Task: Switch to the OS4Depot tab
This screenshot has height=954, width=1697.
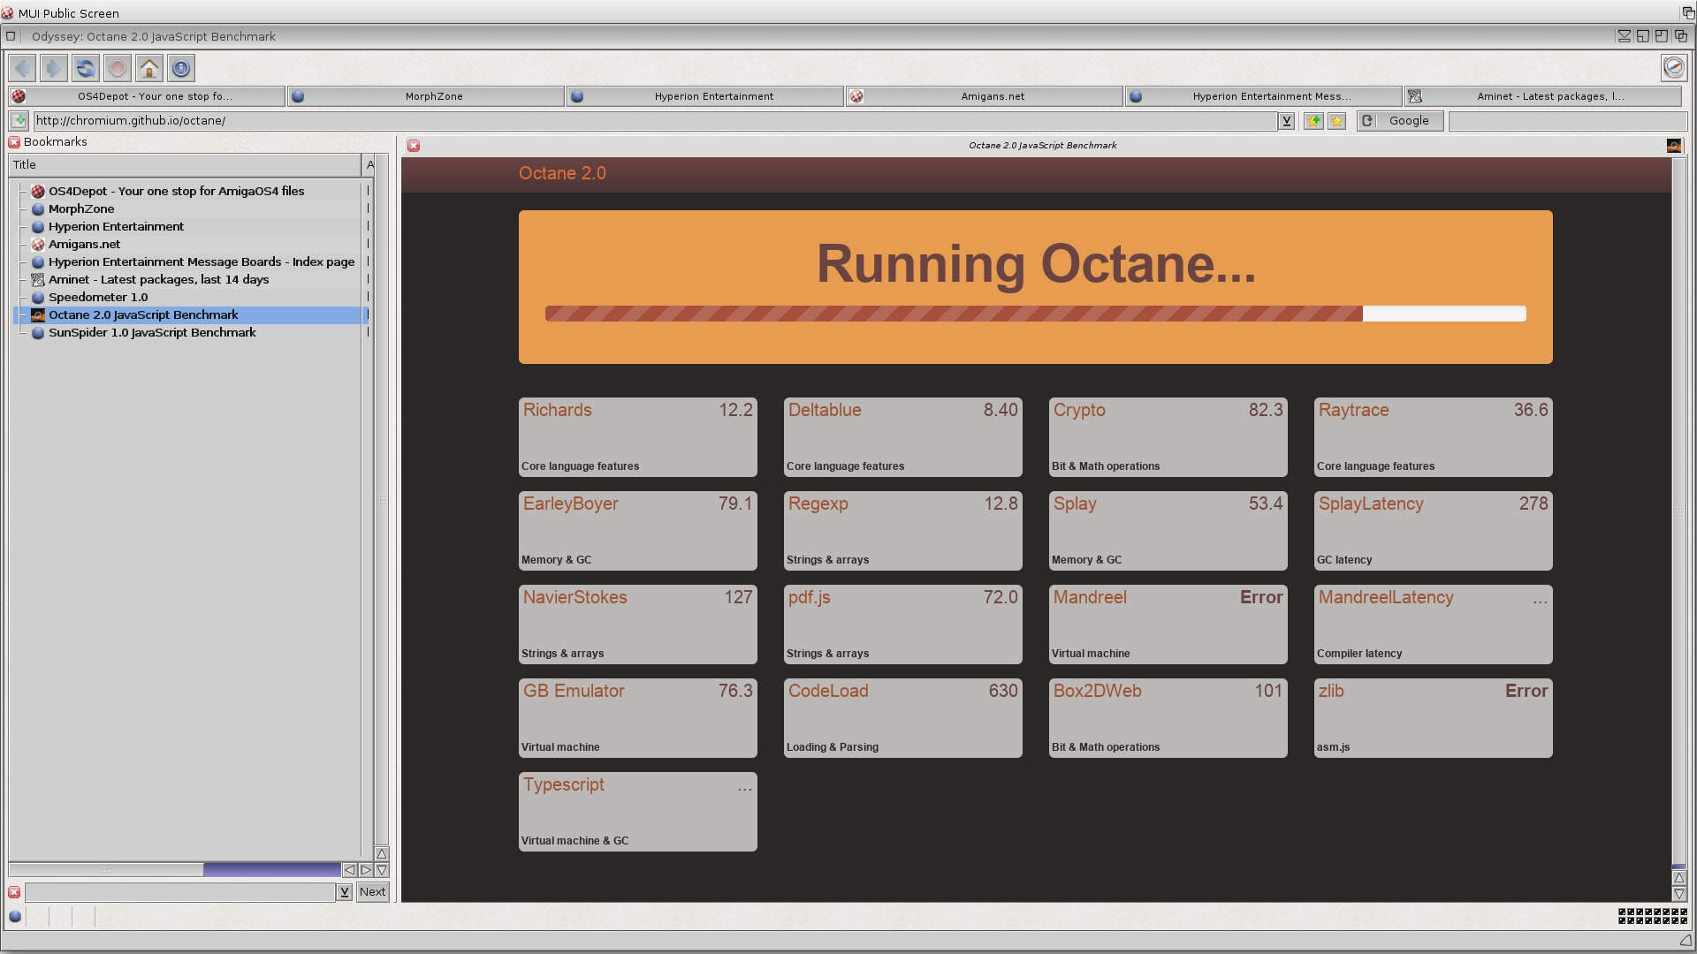Action: [x=147, y=96]
